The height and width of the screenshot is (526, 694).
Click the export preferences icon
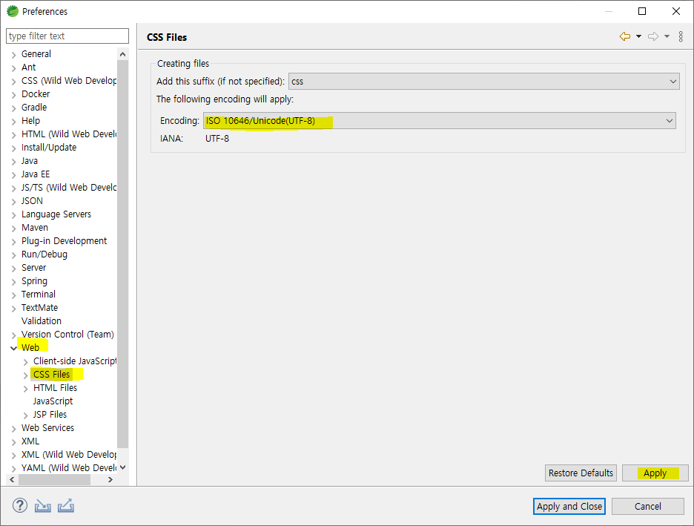click(66, 506)
